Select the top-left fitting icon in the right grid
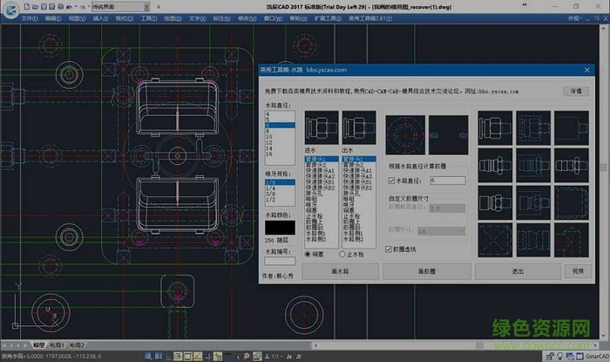This screenshot has height=362, width=610. coord(496,127)
